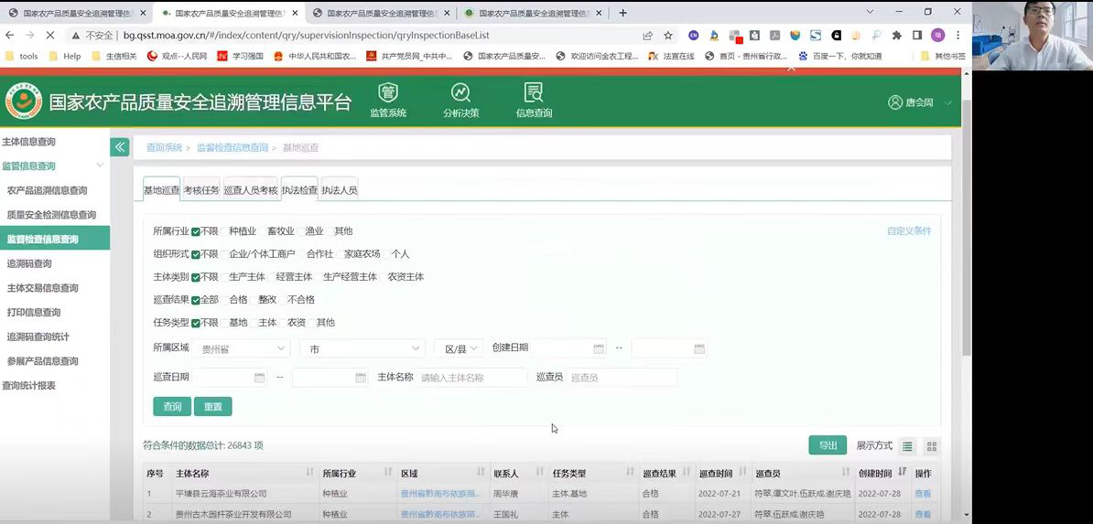Click the 查询 search button
The width and height of the screenshot is (1093, 524).
[172, 407]
